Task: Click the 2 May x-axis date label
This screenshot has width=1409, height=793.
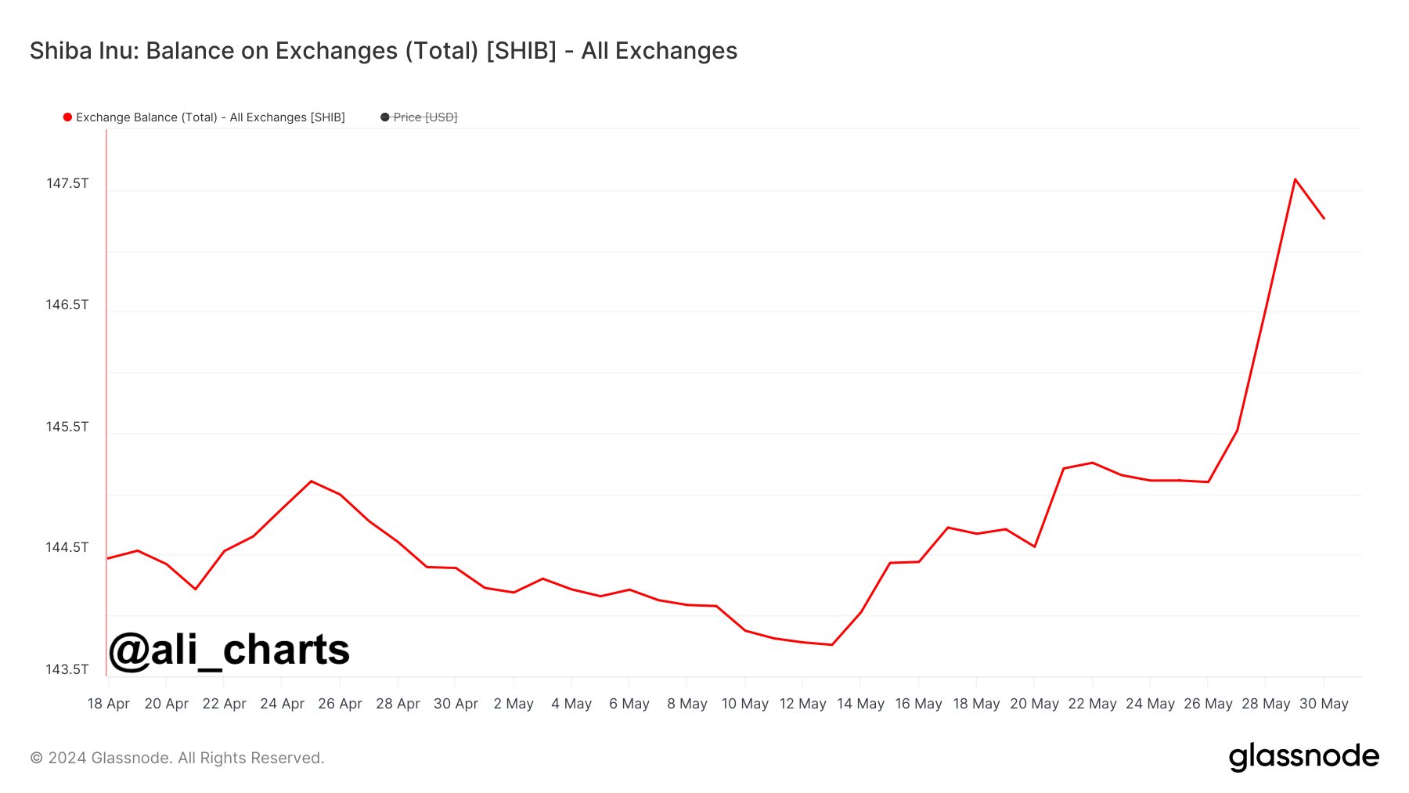Action: tap(514, 704)
